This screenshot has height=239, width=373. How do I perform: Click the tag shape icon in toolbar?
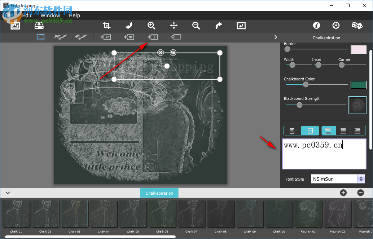(x=176, y=37)
